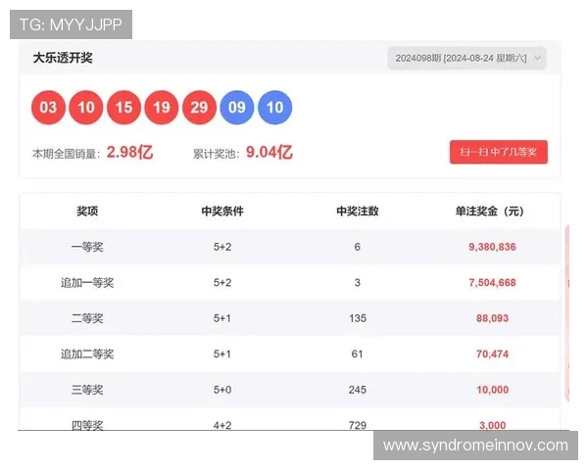
Task: Click the prize amount 10,000
Action: pos(492,390)
